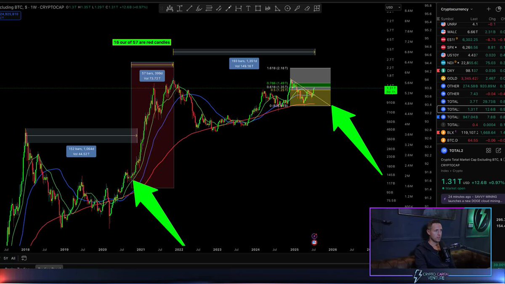Screen dimensions: 505x284
Task: Click the purple lightning event marker on chart
Action: (x=314, y=236)
